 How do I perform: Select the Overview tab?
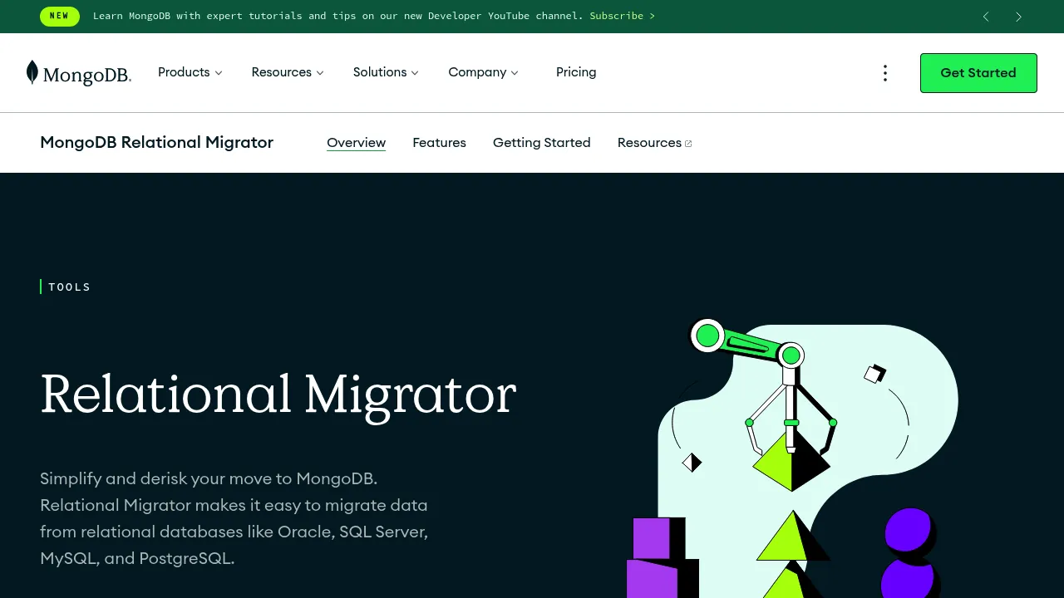click(x=356, y=143)
